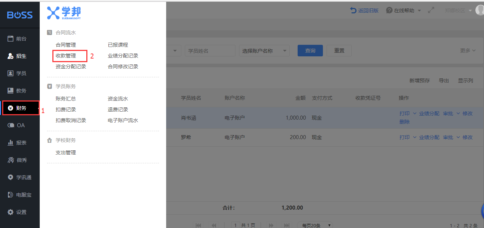484x228 pixels.
Task: Click the 学员姓名 search field
Action: 210,51
